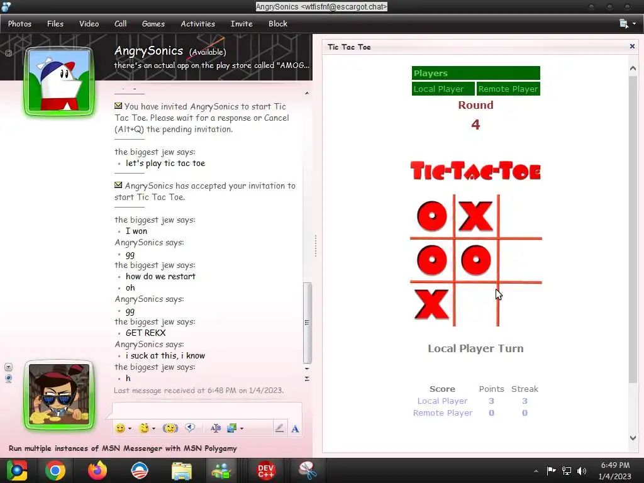Open the Call menu
The height and width of the screenshot is (483, 644).
click(x=120, y=24)
